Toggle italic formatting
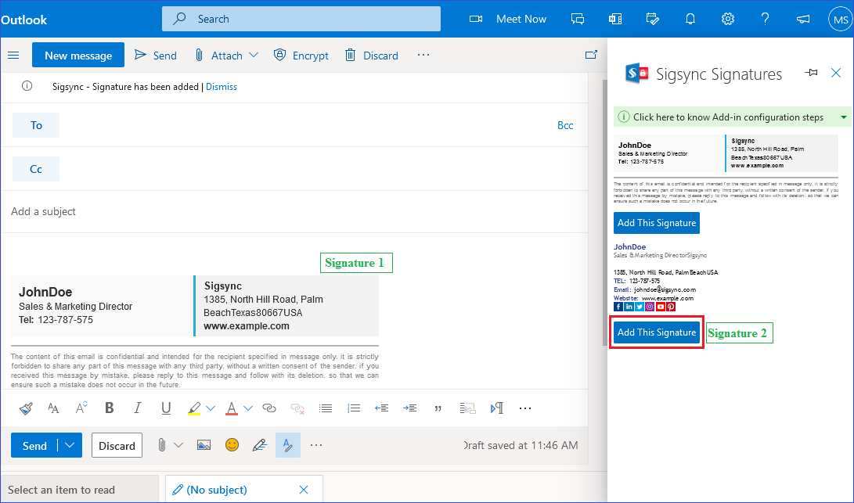Screen dimensions: 854x503 138,408
